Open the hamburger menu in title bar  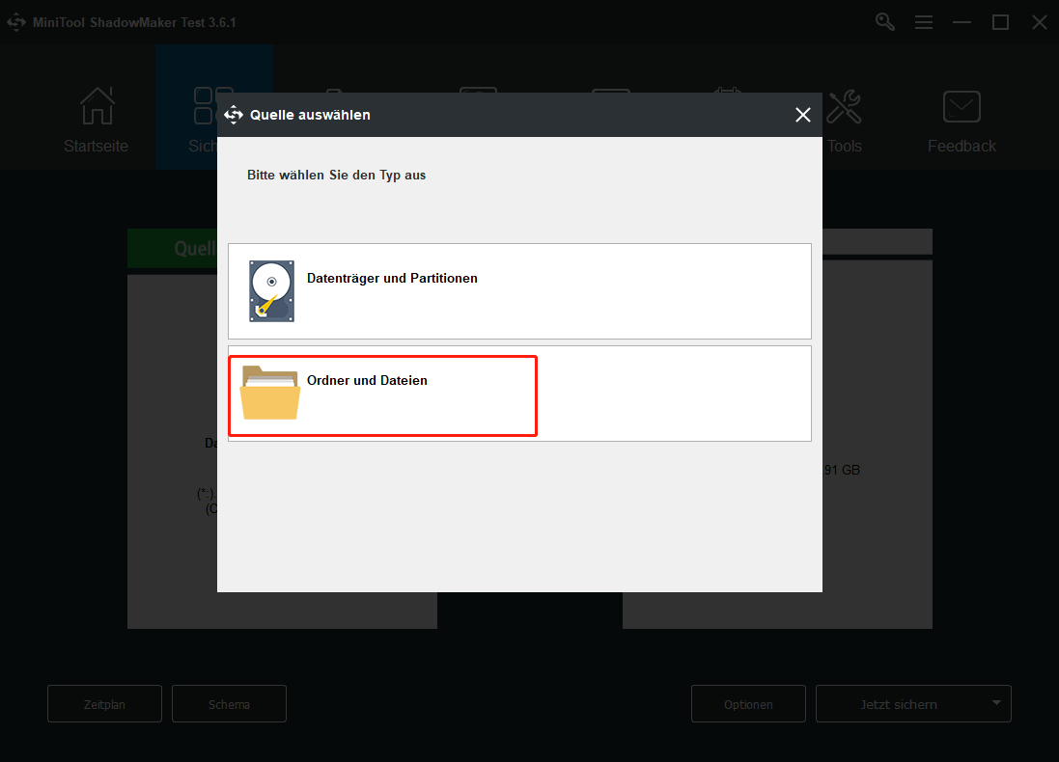coord(924,21)
